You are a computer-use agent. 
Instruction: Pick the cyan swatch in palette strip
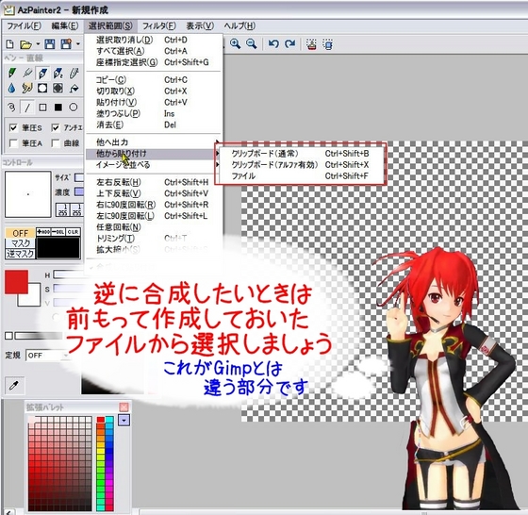coord(109,420)
